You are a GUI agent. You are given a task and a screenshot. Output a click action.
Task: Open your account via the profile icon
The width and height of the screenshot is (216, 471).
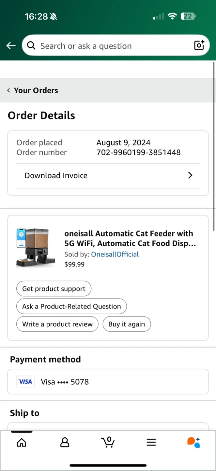(x=65, y=442)
